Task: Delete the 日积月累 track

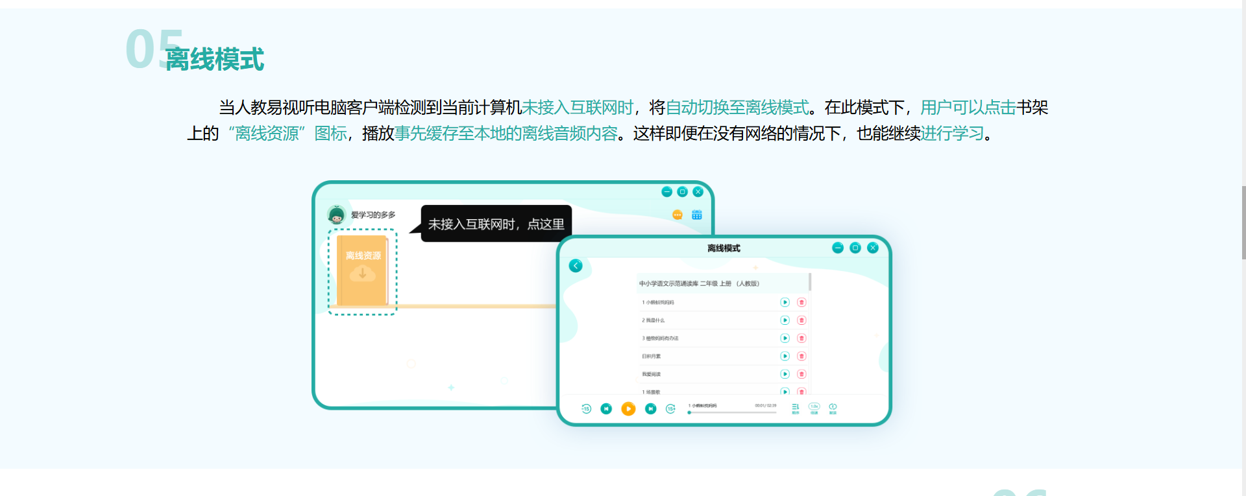Action: [x=801, y=356]
